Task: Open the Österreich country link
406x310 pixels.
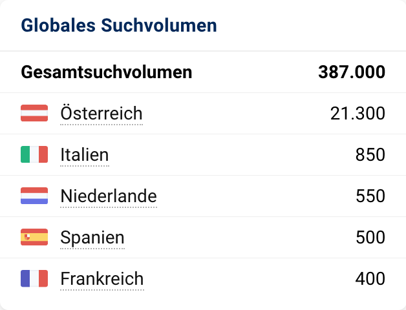Action: (x=101, y=114)
